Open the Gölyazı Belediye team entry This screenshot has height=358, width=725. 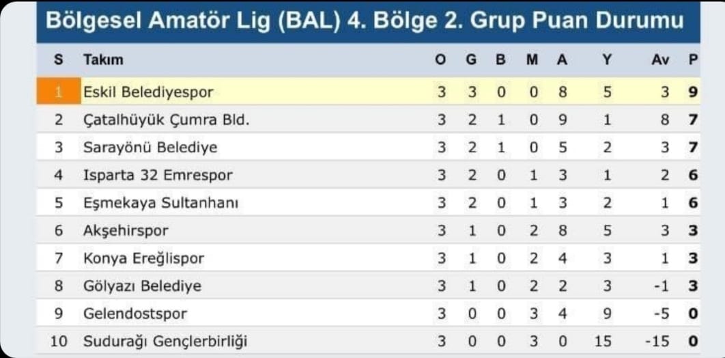click(142, 286)
